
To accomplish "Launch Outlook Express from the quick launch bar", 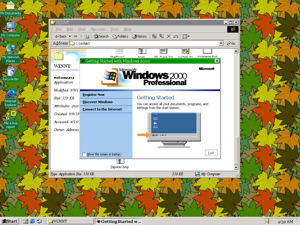I will [40, 221].
